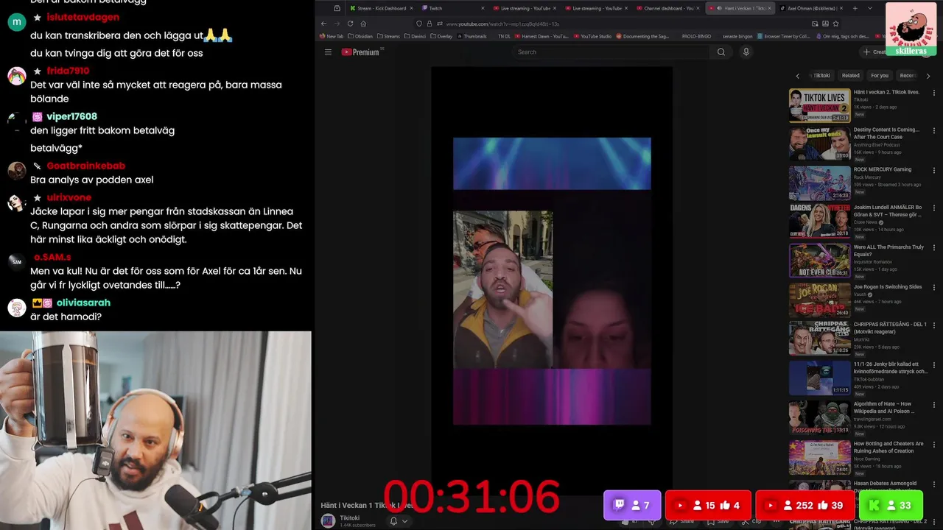The height and width of the screenshot is (530, 943).
Task: Click the green Kick viewer count badge
Action: (x=890, y=505)
